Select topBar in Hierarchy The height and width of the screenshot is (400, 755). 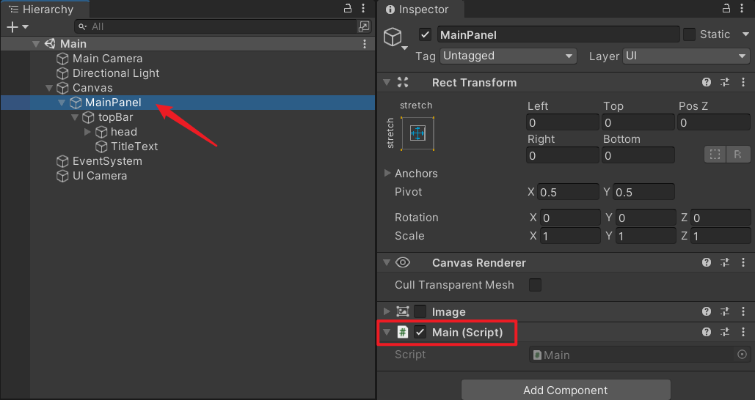[x=116, y=117]
